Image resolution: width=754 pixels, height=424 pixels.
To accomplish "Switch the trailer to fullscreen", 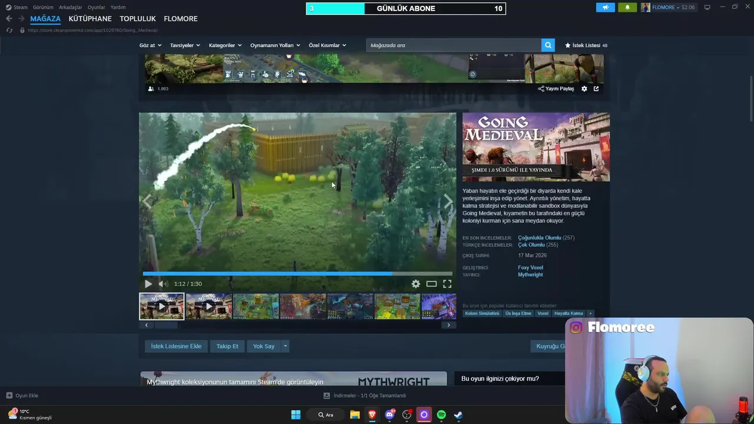I will (447, 284).
